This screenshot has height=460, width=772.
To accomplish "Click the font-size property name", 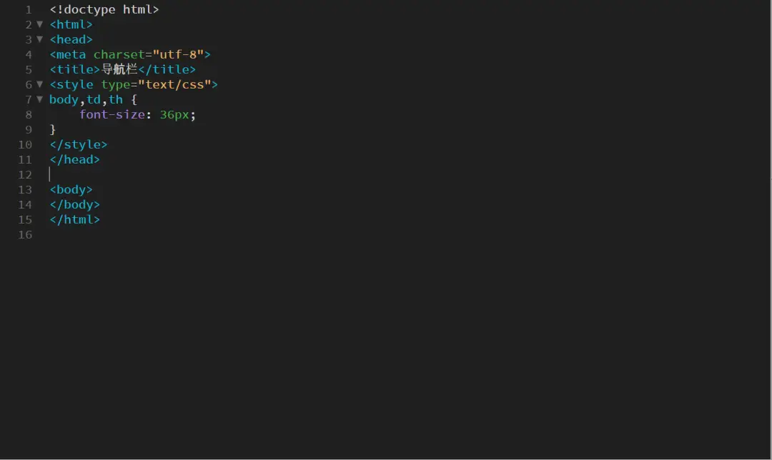I will pos(112,114).
